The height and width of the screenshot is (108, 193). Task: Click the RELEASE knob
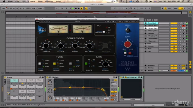tap(89, 46)
